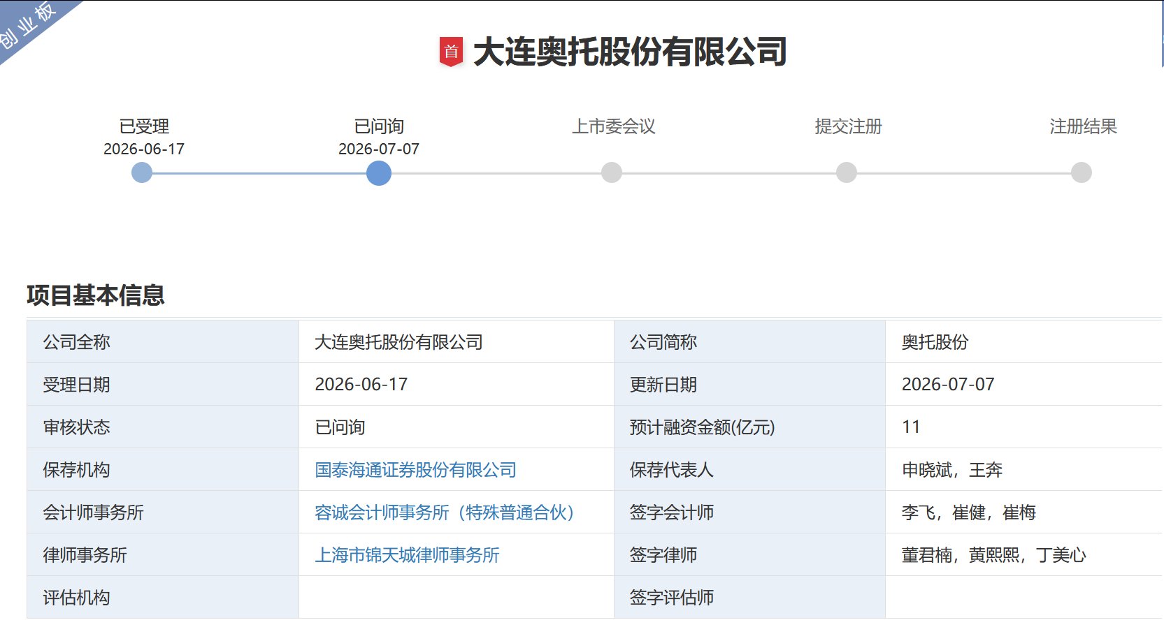
Task: Select the 已受理 timeline node
Action: point(142,172)
